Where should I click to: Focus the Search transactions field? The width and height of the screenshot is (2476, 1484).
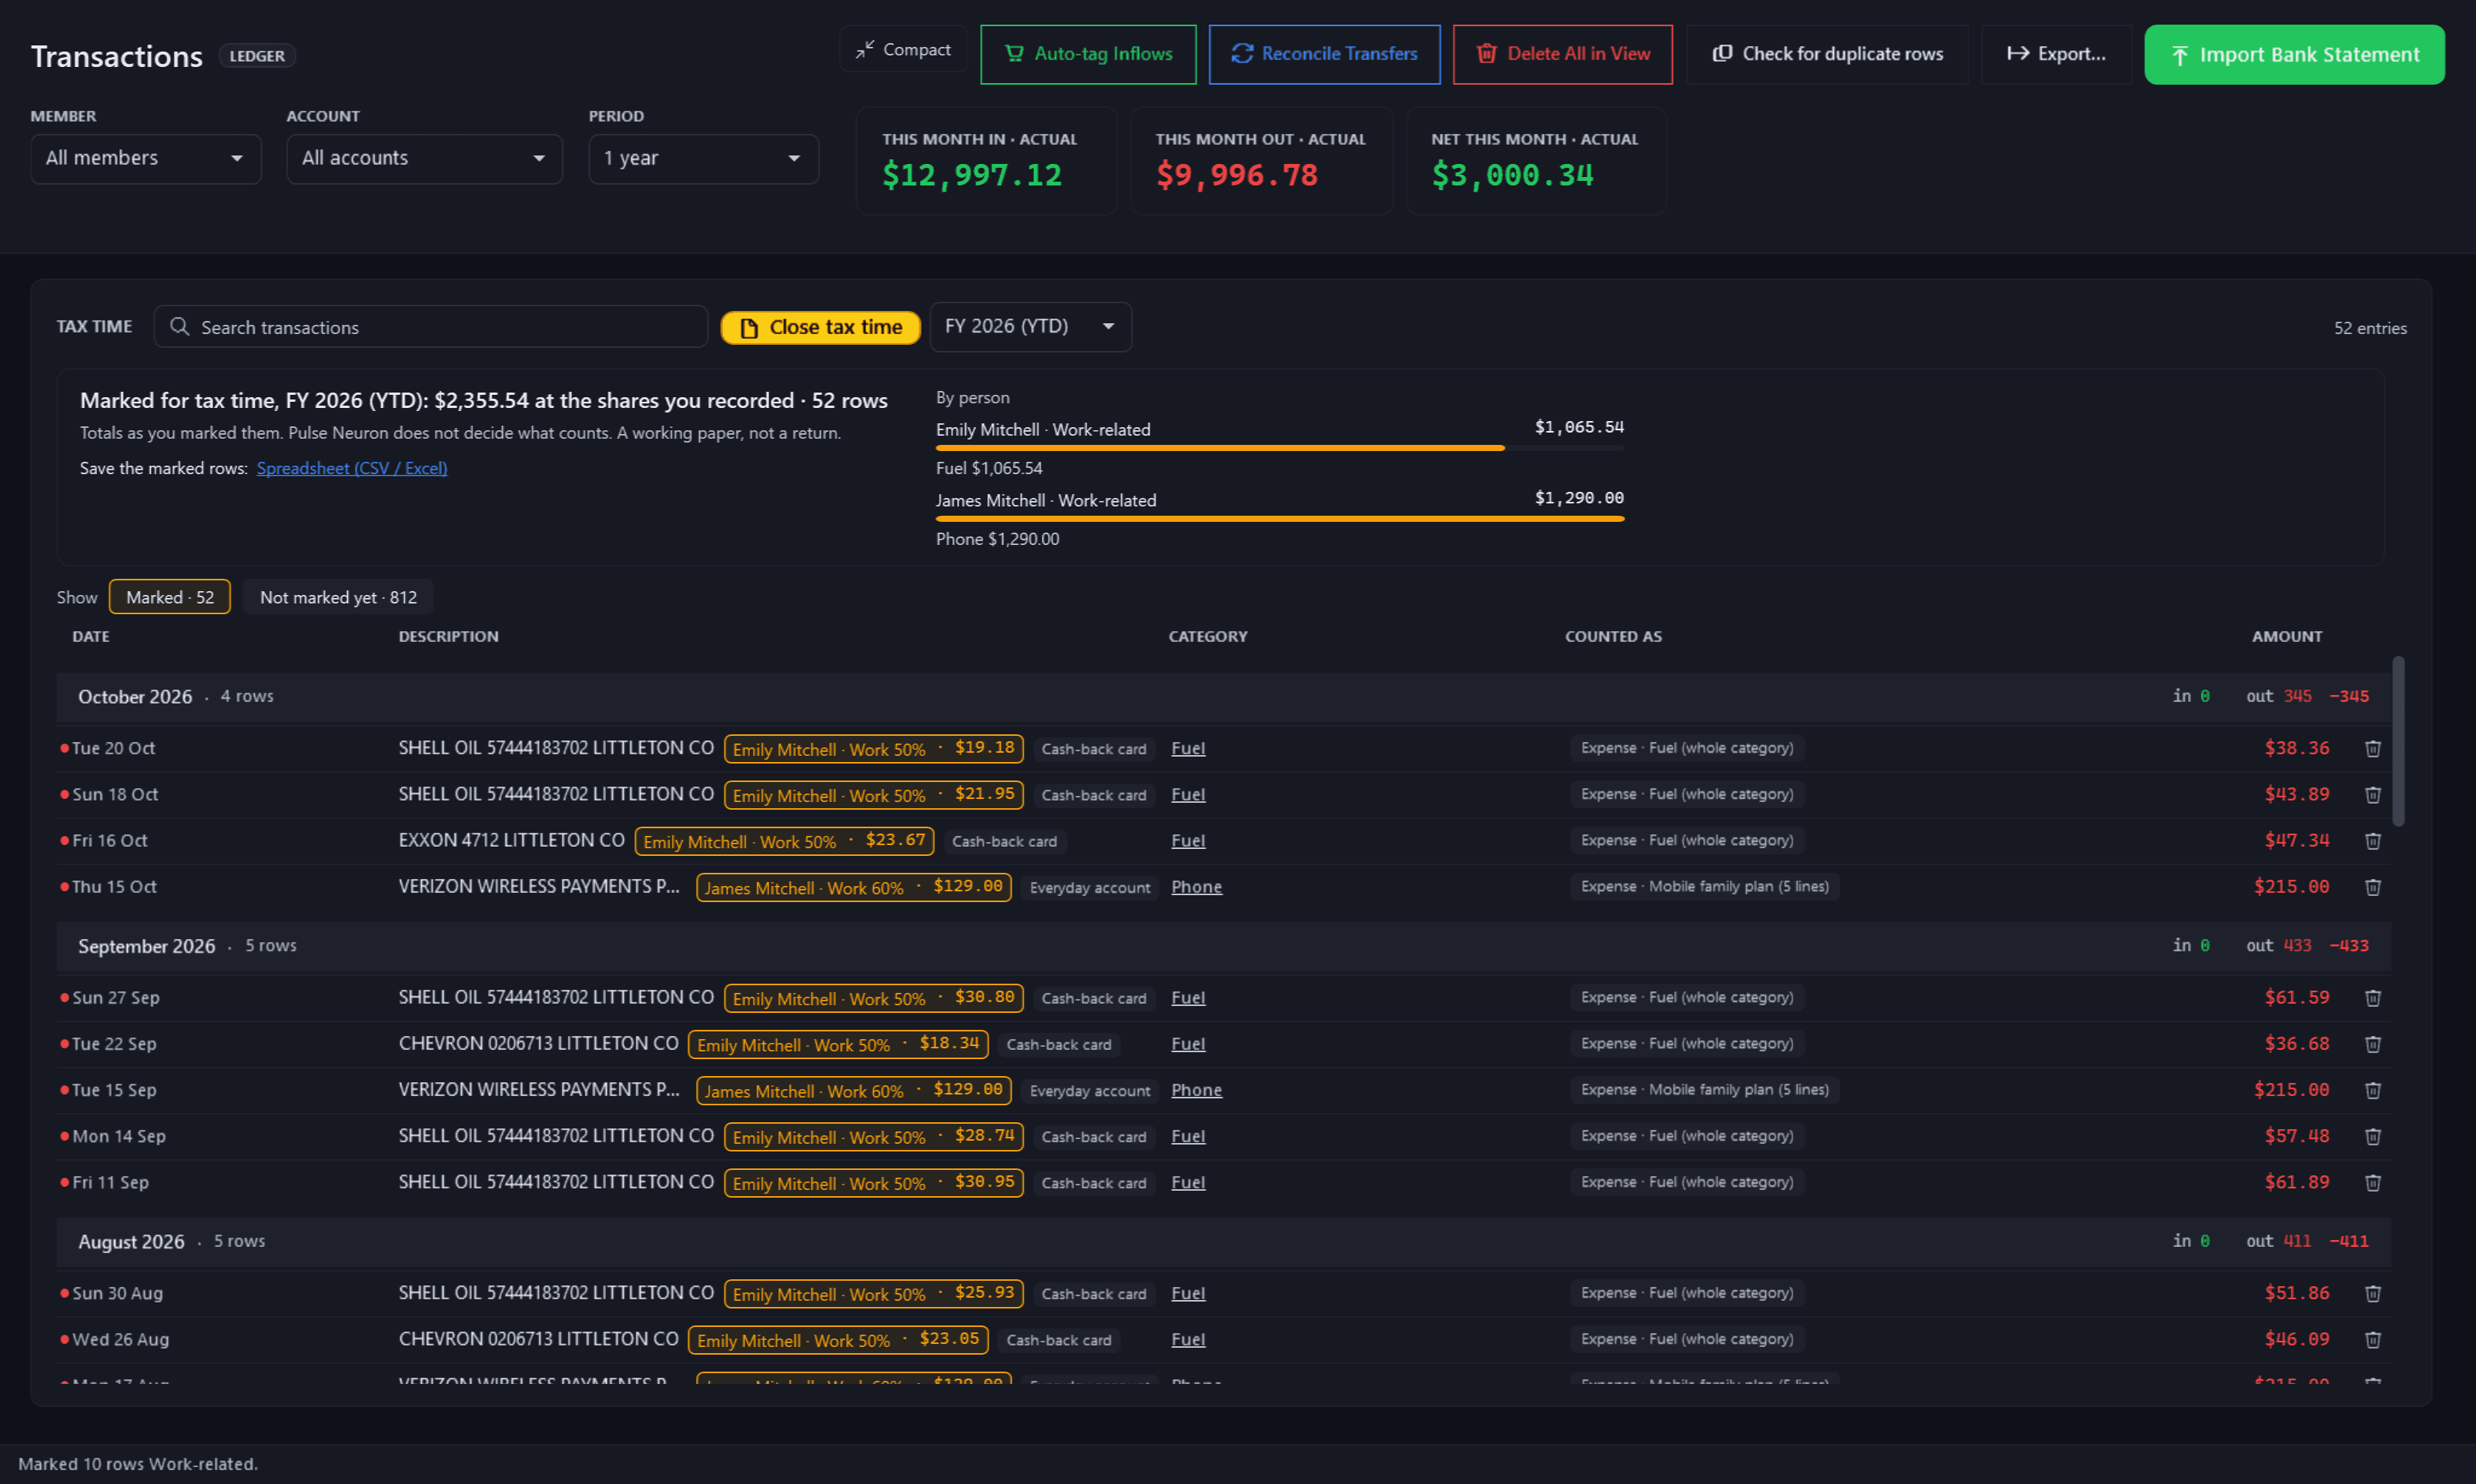pos(431,327)
